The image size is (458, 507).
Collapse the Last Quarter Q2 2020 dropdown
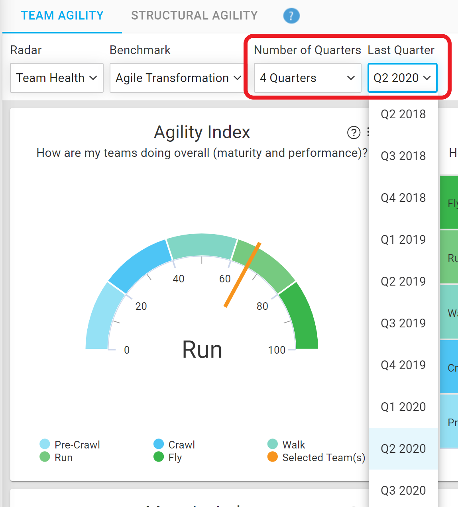tap(402, 78)
